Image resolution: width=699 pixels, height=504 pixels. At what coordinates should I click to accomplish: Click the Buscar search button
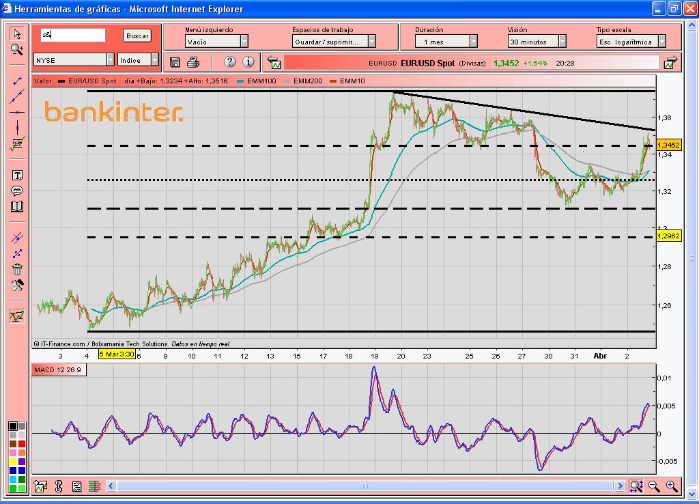tap(137, 36)
